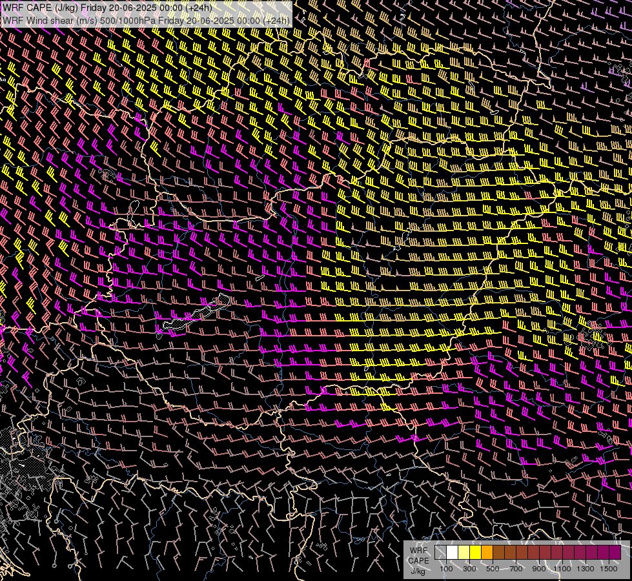Select the white CAPE legend swatch

tap(453, 553)
